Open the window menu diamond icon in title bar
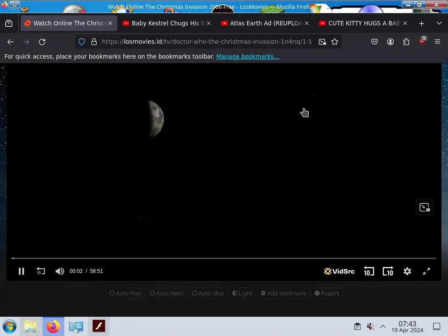The width and height of the screenshot is (448, 336). (14, 4)
